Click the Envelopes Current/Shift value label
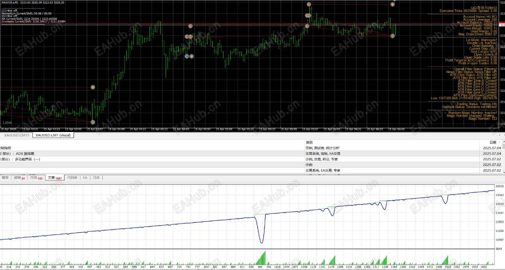The height and width of the screenshot is (270, 505). pos(33,22)
